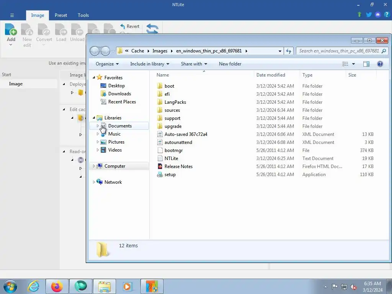Expand the Videos library arrow
This screenshot has width=392, height=294.
[98, 150]
